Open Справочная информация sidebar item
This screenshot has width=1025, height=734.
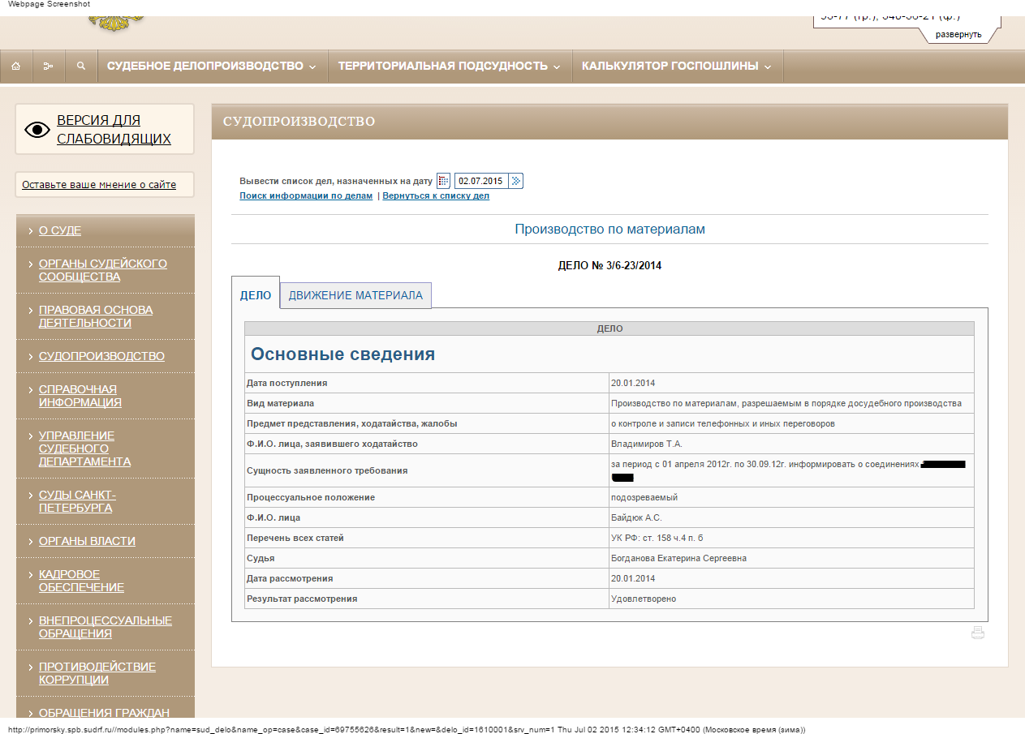click(80, 396)
